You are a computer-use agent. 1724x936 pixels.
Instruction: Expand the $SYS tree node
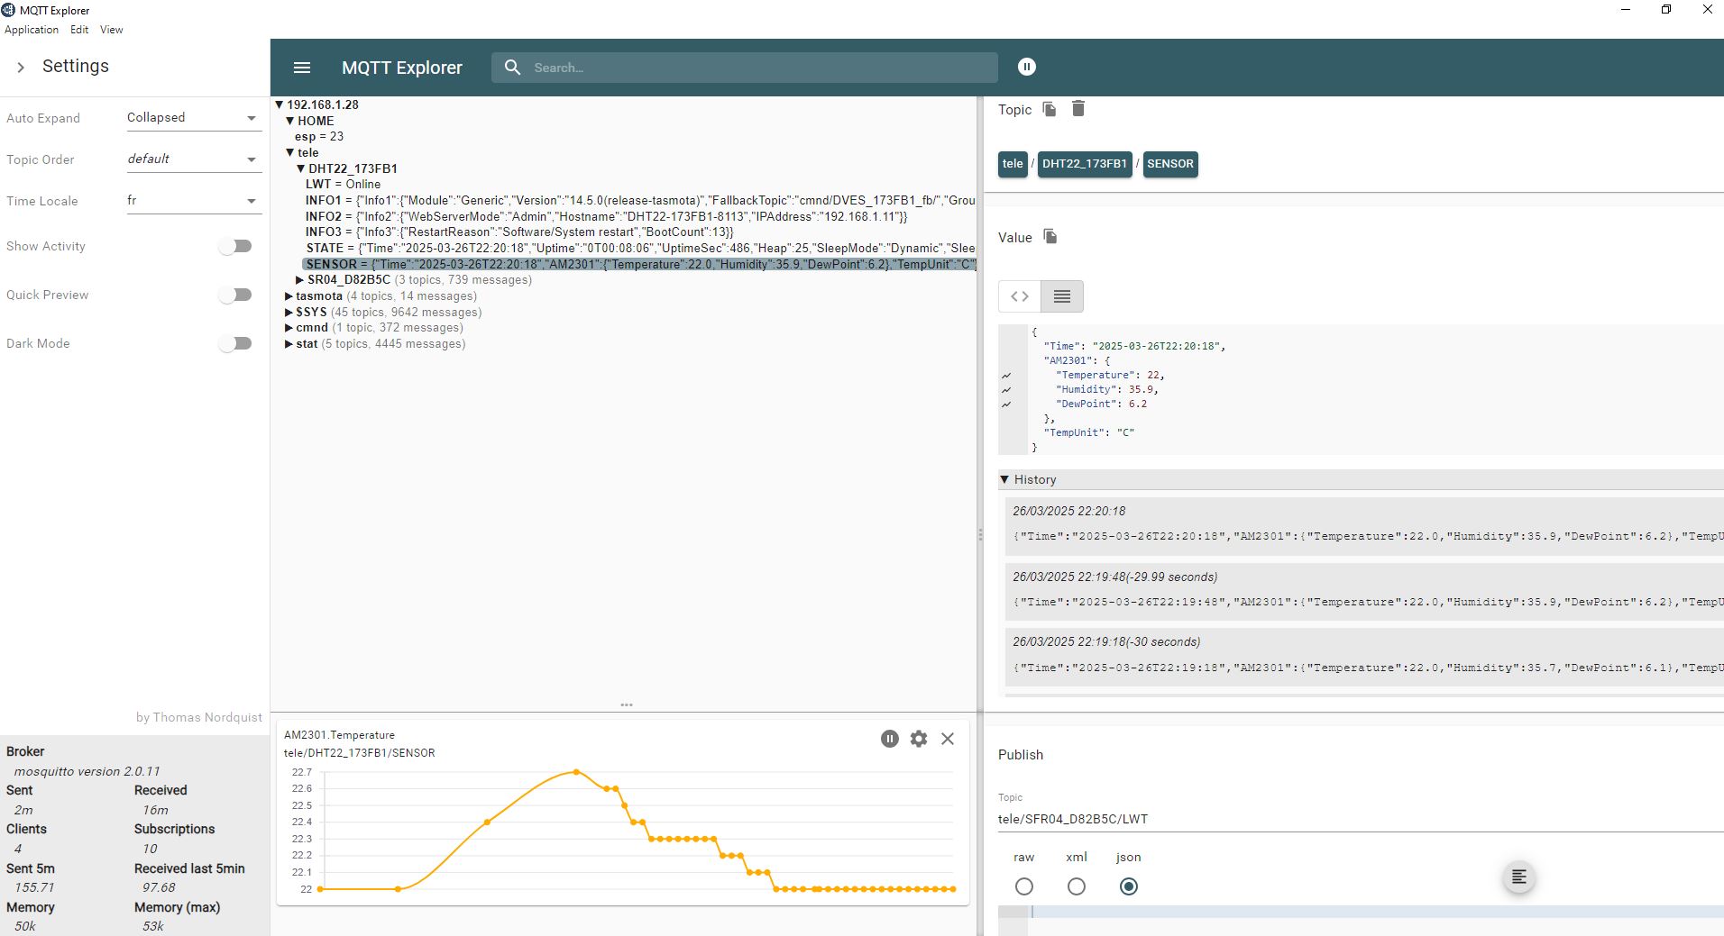(x=289, y=312)
